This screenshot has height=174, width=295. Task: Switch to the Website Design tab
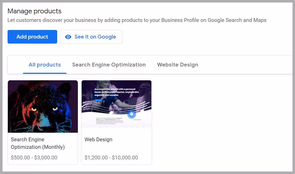[x=177, y=65]
